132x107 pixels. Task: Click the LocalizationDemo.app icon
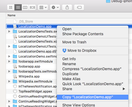(15, 26)
